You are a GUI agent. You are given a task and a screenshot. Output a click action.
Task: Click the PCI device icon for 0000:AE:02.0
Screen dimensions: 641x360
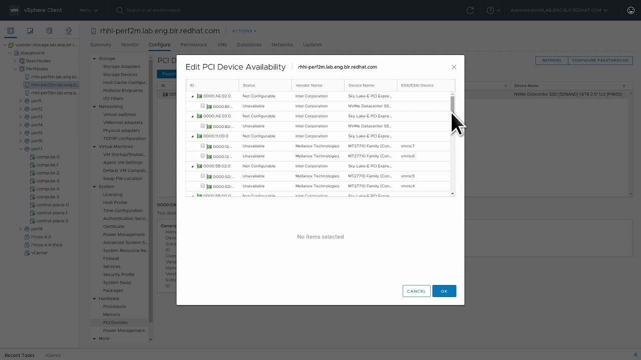[x=199, y=96]
